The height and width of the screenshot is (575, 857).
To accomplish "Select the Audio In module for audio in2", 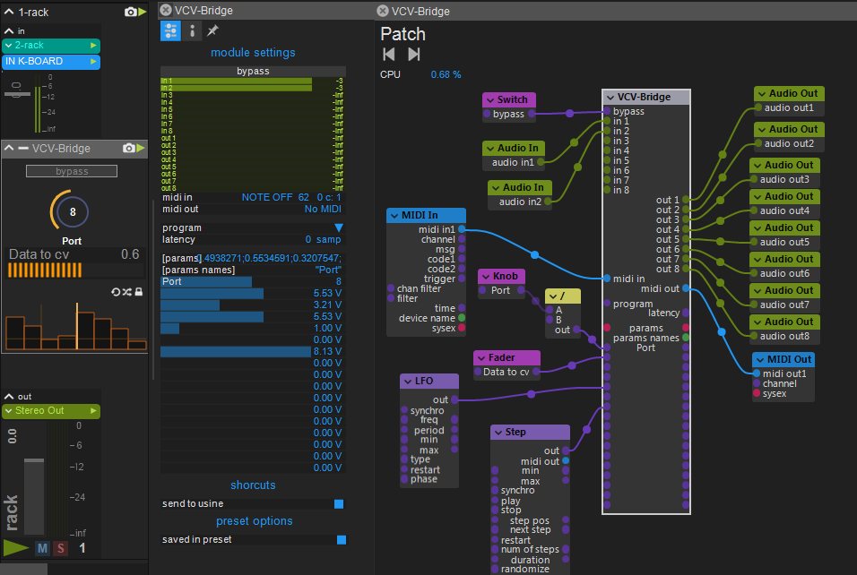I will pos(520,187).
